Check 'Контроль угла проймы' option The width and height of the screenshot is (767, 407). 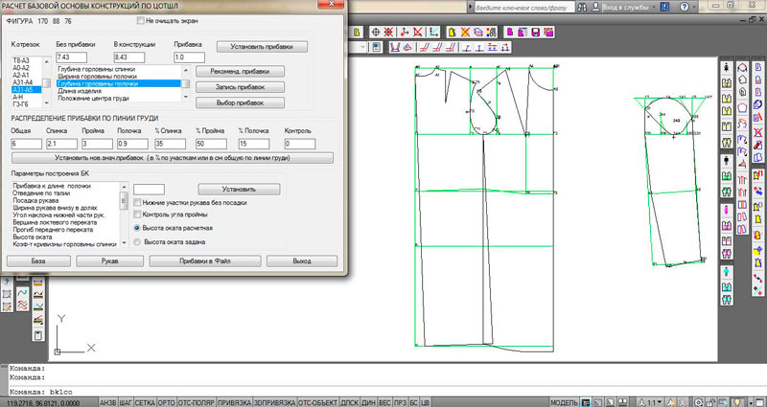(x=137, y=215)
